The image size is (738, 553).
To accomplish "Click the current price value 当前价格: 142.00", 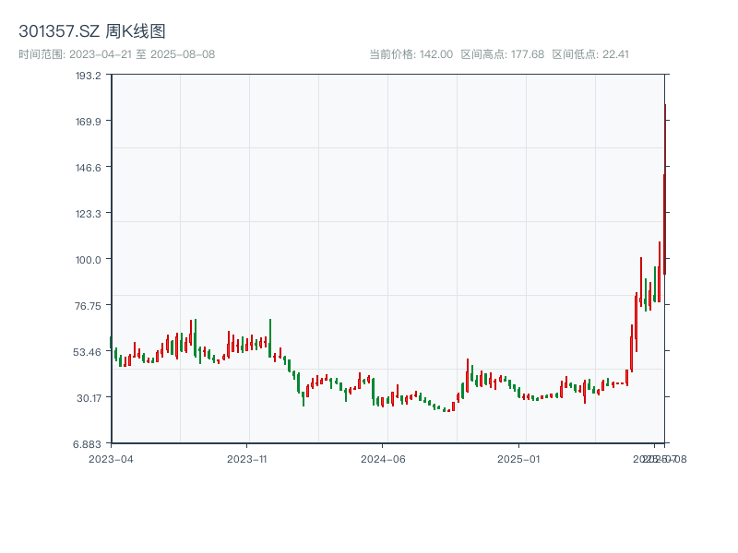I will [x=411, y=54].
